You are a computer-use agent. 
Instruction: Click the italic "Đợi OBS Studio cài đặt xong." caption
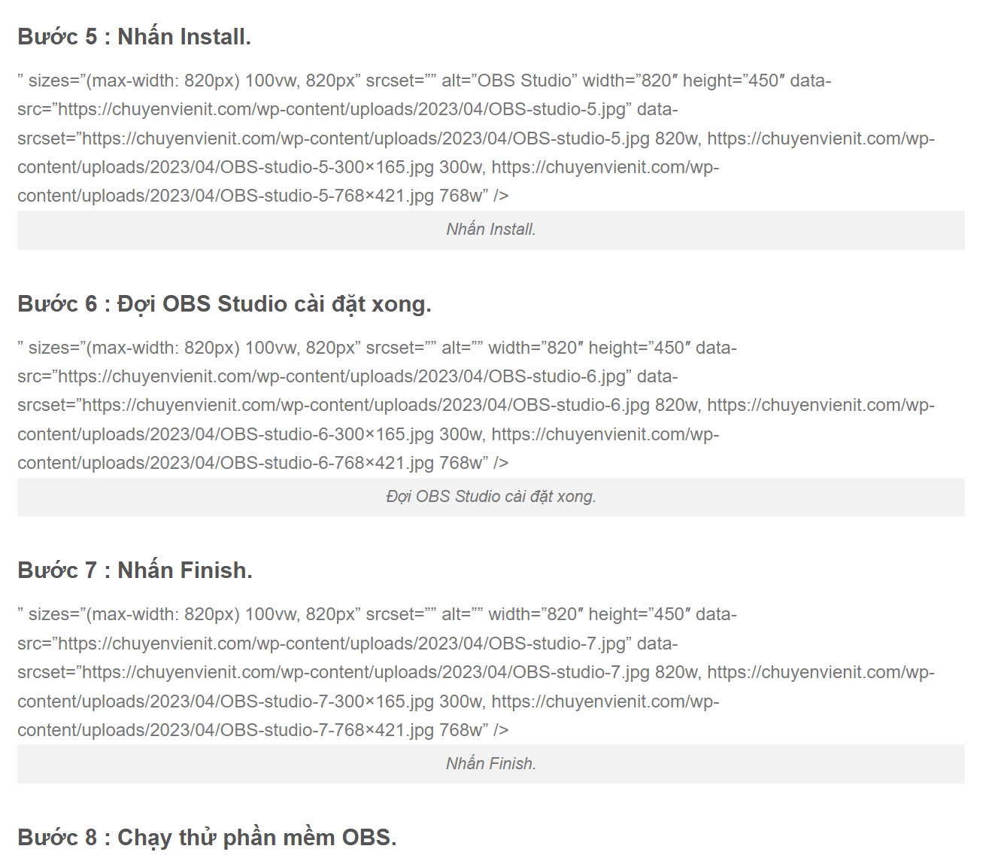click(x=490, y=497)
